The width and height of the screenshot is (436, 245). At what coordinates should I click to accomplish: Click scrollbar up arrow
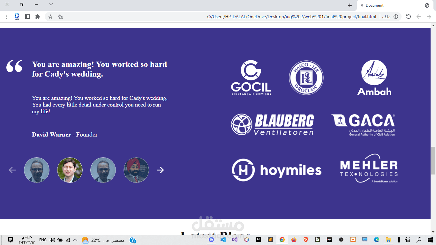[433, 25]
